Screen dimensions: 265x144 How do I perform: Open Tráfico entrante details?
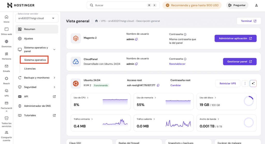(83, 119)
